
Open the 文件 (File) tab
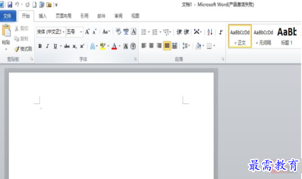point(7,16)
